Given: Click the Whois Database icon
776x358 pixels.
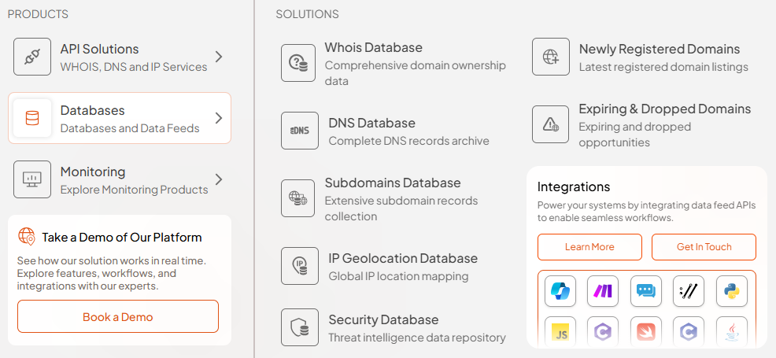Looking at the screenshot, I should tap(299, 63).
